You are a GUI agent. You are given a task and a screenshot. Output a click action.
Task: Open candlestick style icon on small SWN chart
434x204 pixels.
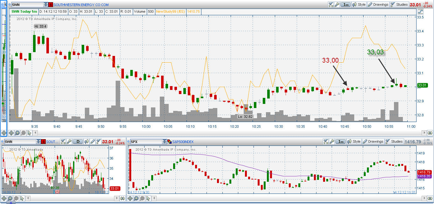(87, 142)
